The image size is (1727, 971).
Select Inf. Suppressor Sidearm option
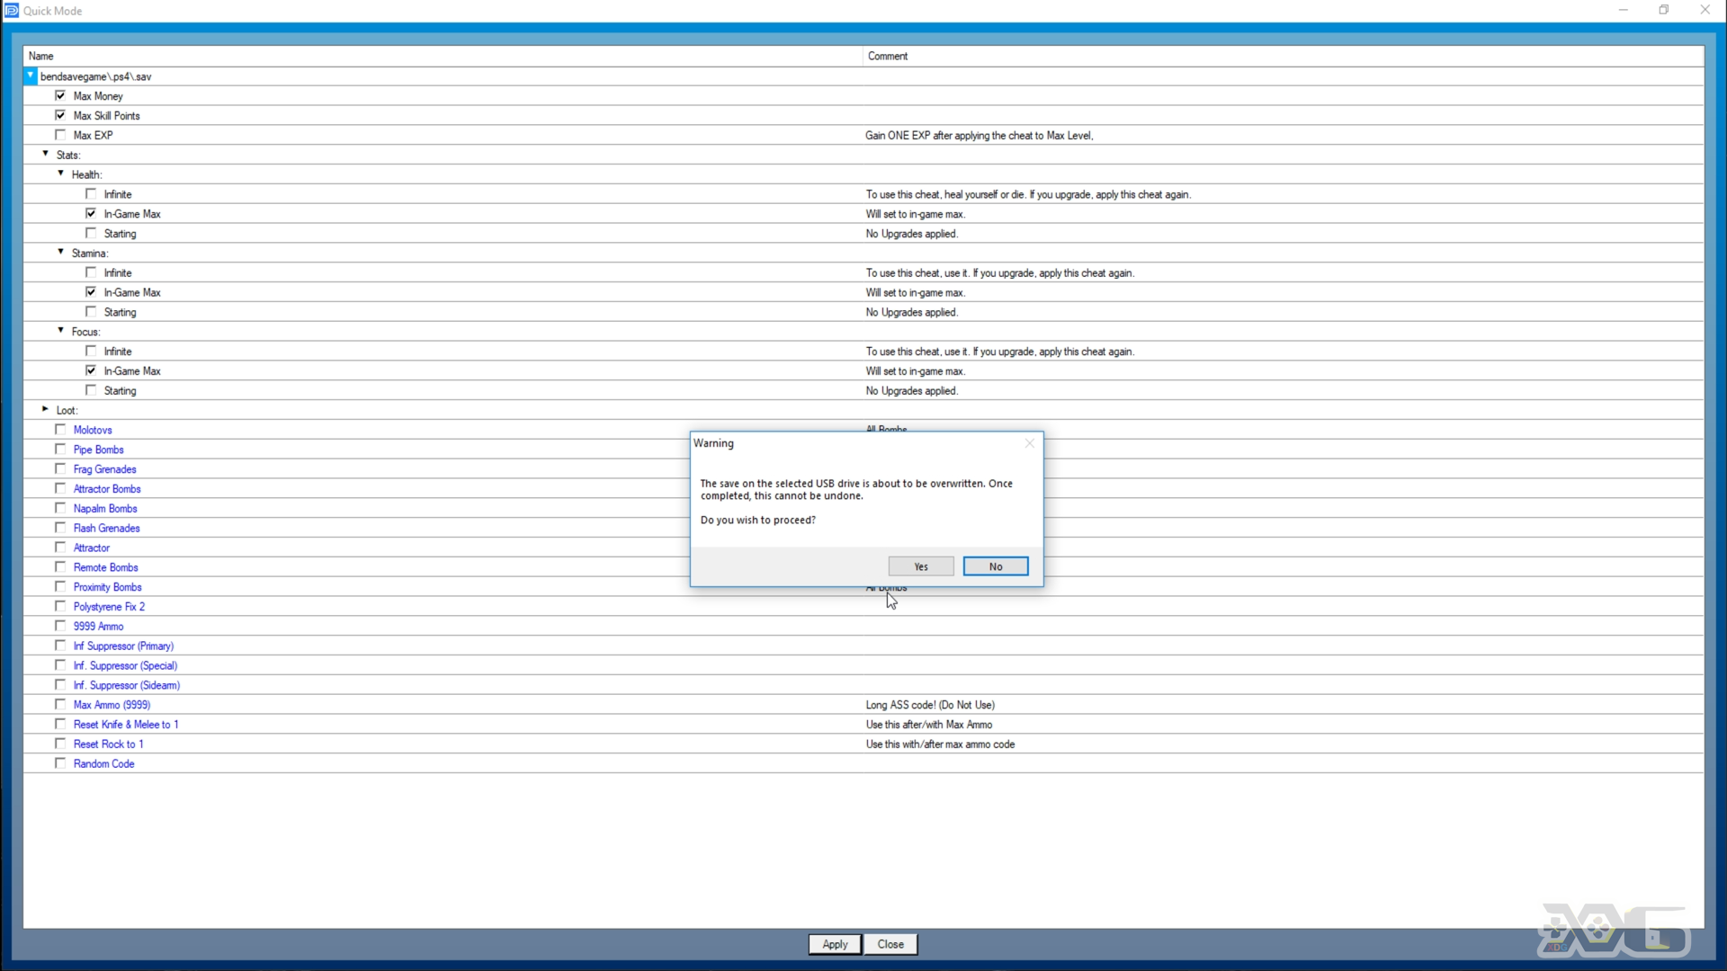[60, 684]
